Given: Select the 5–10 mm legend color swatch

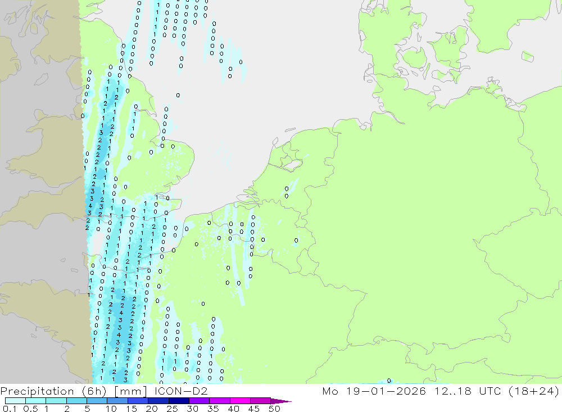Looking at the screenshot, I should 97,401.
